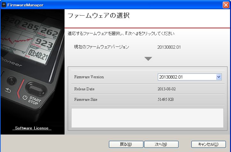Viewport: 231px width, 152px height.
Task: Click the キャンセル(C) cancel button
Action: click(208, 144)
